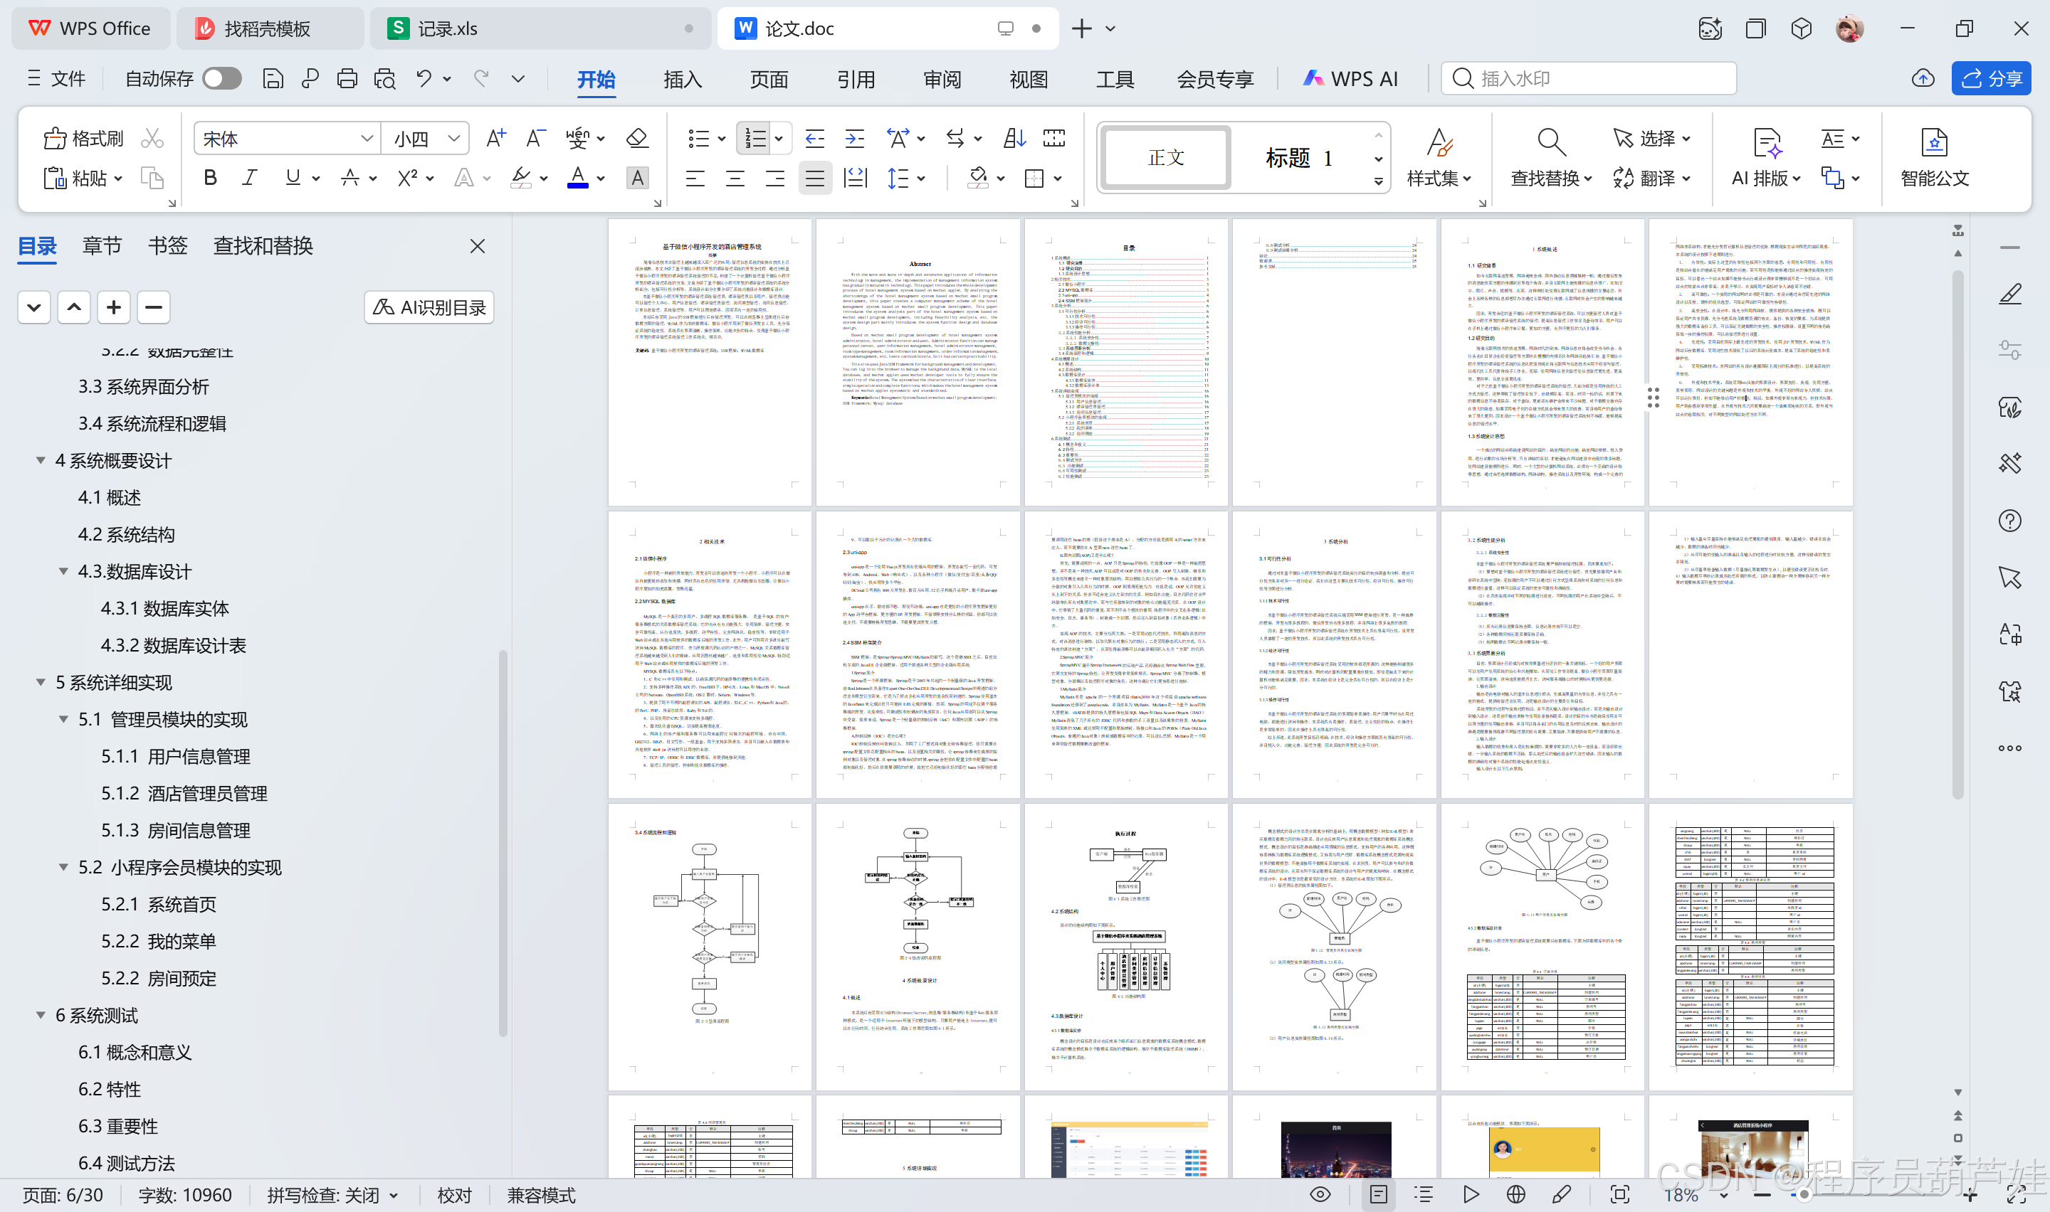Click the play slideshow icon in status bar
The height and width of the screenshot is (1212, 2050).
1471,1194
